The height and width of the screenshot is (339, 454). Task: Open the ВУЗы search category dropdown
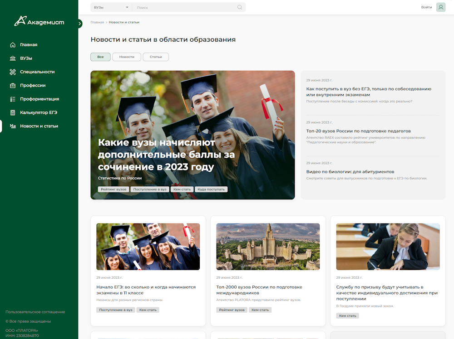pos(111,7)
